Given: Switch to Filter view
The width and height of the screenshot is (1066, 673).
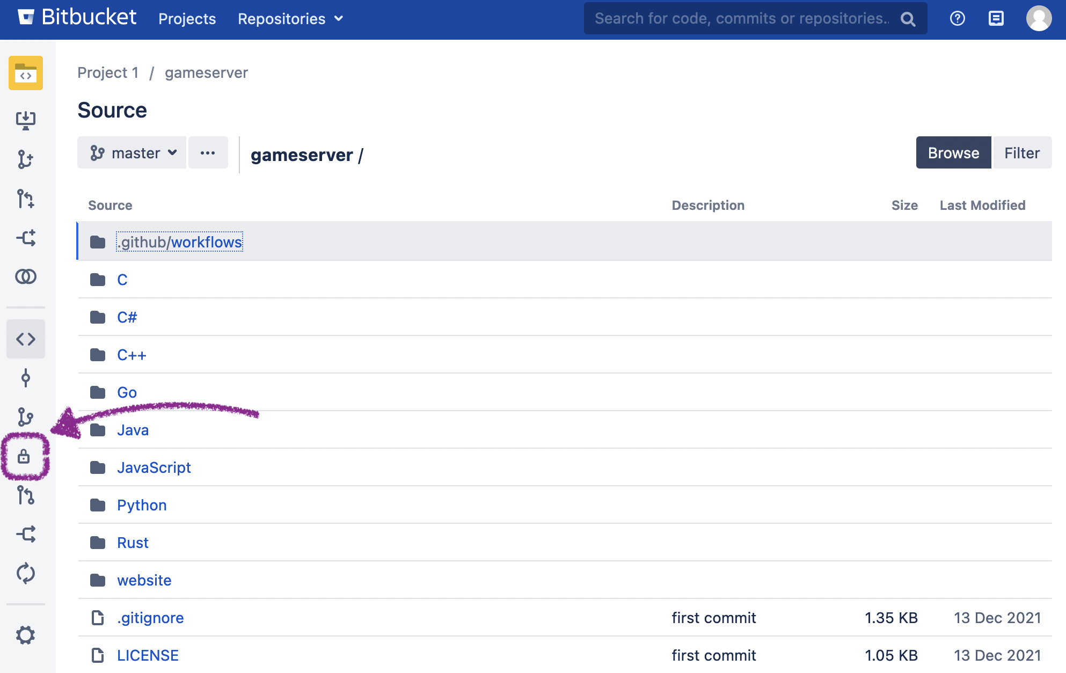Looking at the screenshot, I should pos(1021,153).
